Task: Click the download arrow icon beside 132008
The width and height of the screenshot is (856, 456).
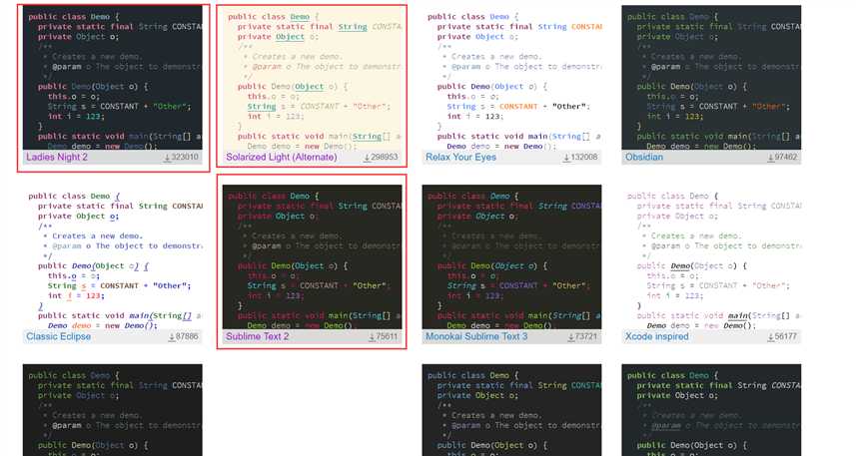Action: (566, 158)
